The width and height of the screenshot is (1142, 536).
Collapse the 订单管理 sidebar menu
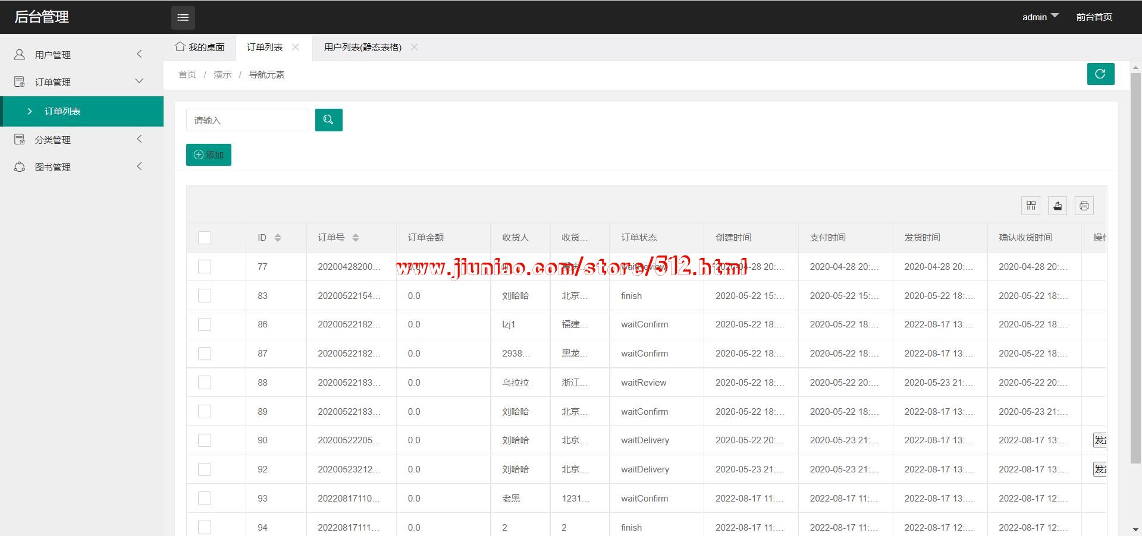81,82
